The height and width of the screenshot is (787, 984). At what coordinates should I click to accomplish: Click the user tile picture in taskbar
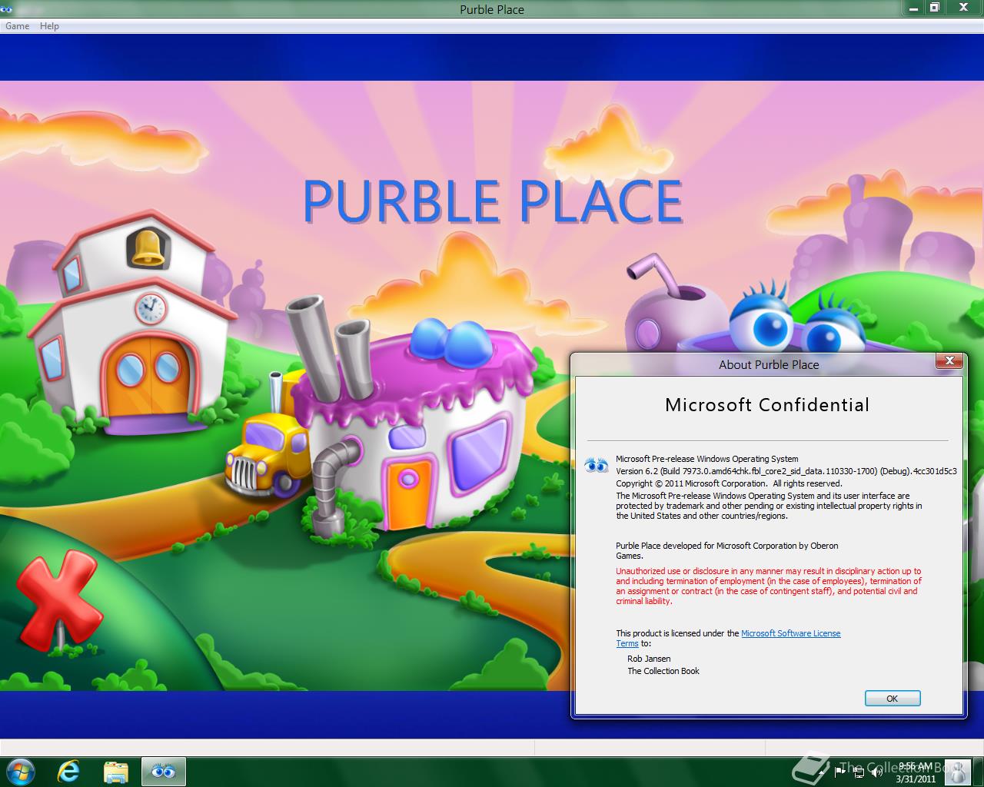[x=956, y=772]
